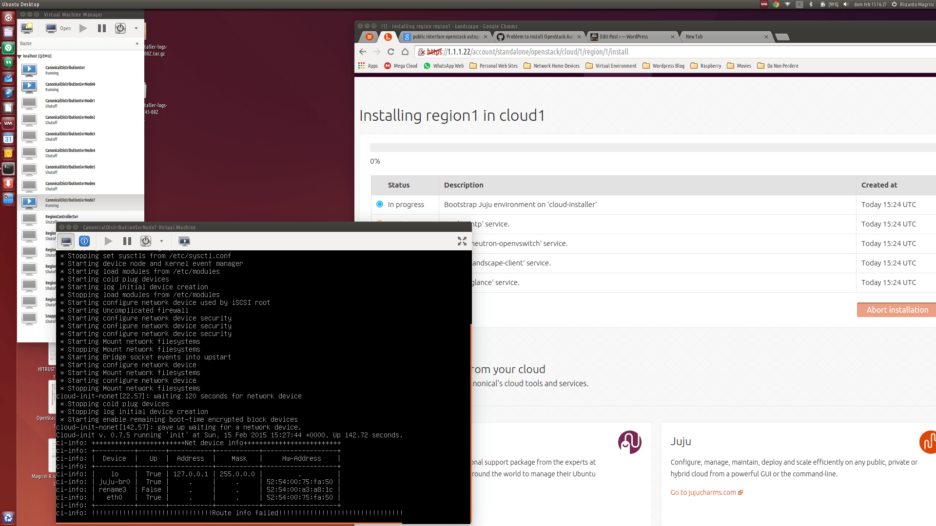Screen dimensions: 936x526
Task: Open Terminal from Ubuntu launcher
Action: (8, 169)
